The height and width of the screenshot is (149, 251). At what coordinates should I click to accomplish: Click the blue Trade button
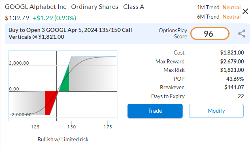pos(155,111)
